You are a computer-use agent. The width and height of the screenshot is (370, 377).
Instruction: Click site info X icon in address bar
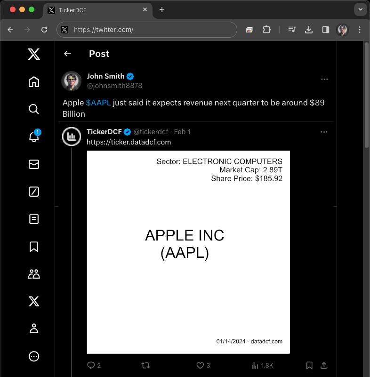pos(64,30)
